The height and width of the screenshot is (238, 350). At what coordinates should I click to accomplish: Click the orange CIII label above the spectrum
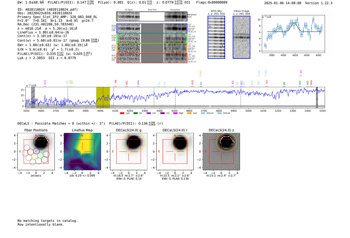point(200,73)
